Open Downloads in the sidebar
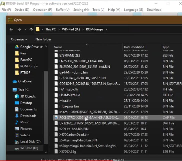This screenshot has width=182, height=161. (25, 116)
